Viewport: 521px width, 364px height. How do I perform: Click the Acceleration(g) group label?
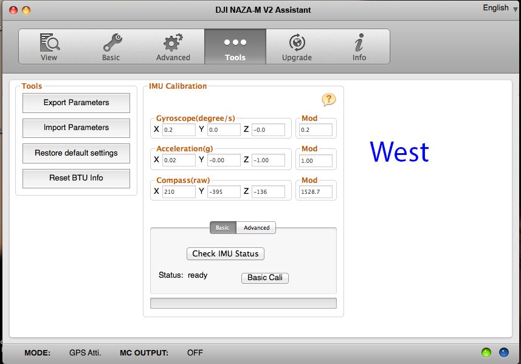tap(185, 148)
